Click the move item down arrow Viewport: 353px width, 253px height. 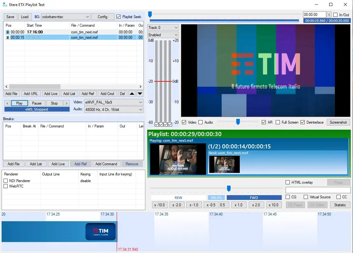point(140,94)
